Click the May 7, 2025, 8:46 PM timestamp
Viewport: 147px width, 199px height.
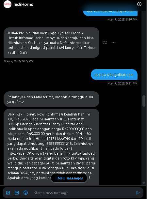click(x=122, y=20)
